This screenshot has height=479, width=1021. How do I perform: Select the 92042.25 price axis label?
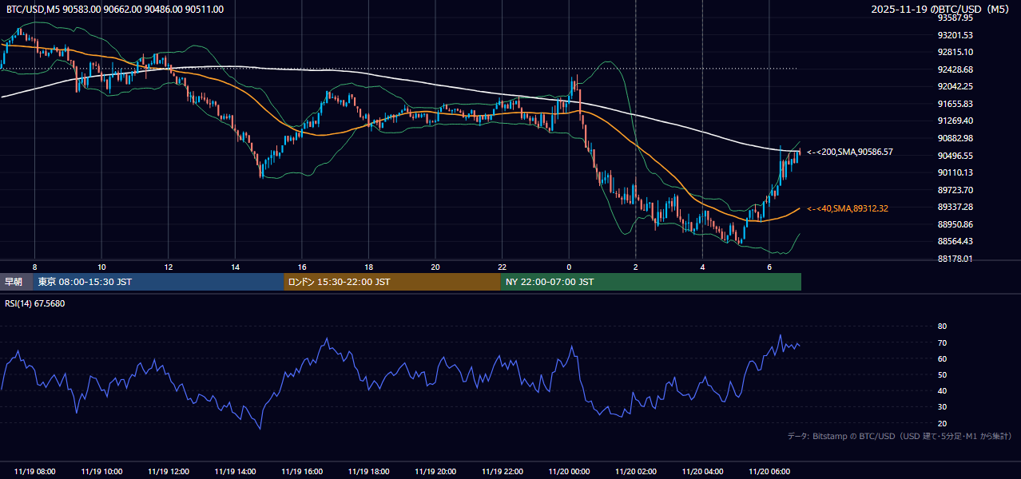[955, 86]
